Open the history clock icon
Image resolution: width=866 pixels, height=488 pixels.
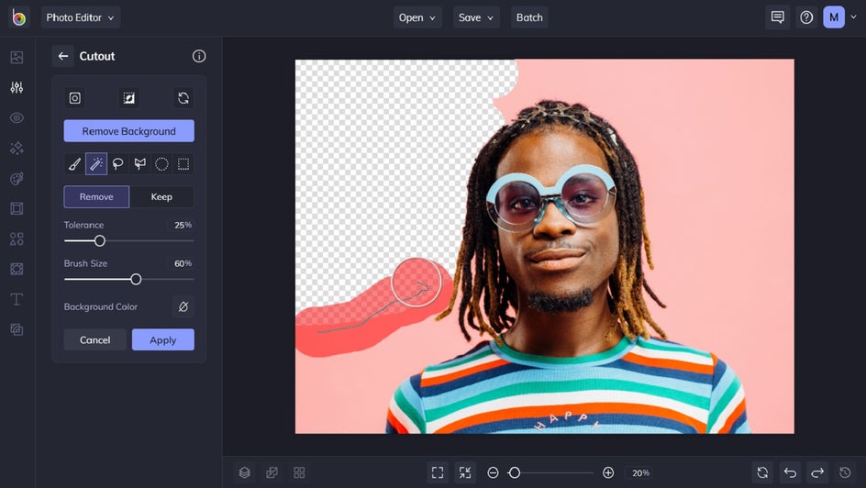click(x=845, y=472)
